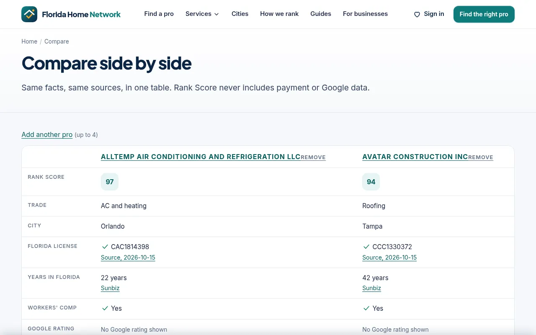Click the Florida Home Network logo icon
Screen dimensions: 536x335
coord(29,14)
